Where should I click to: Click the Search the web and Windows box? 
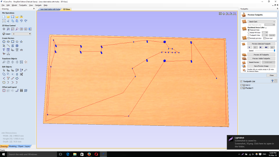[32, 154]
